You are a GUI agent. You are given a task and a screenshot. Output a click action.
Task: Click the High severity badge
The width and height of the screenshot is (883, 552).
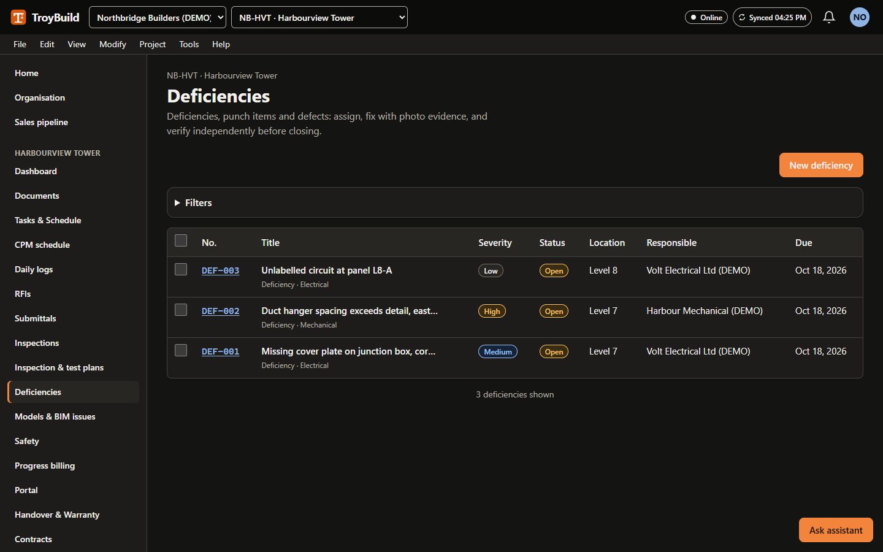(492, 311)
